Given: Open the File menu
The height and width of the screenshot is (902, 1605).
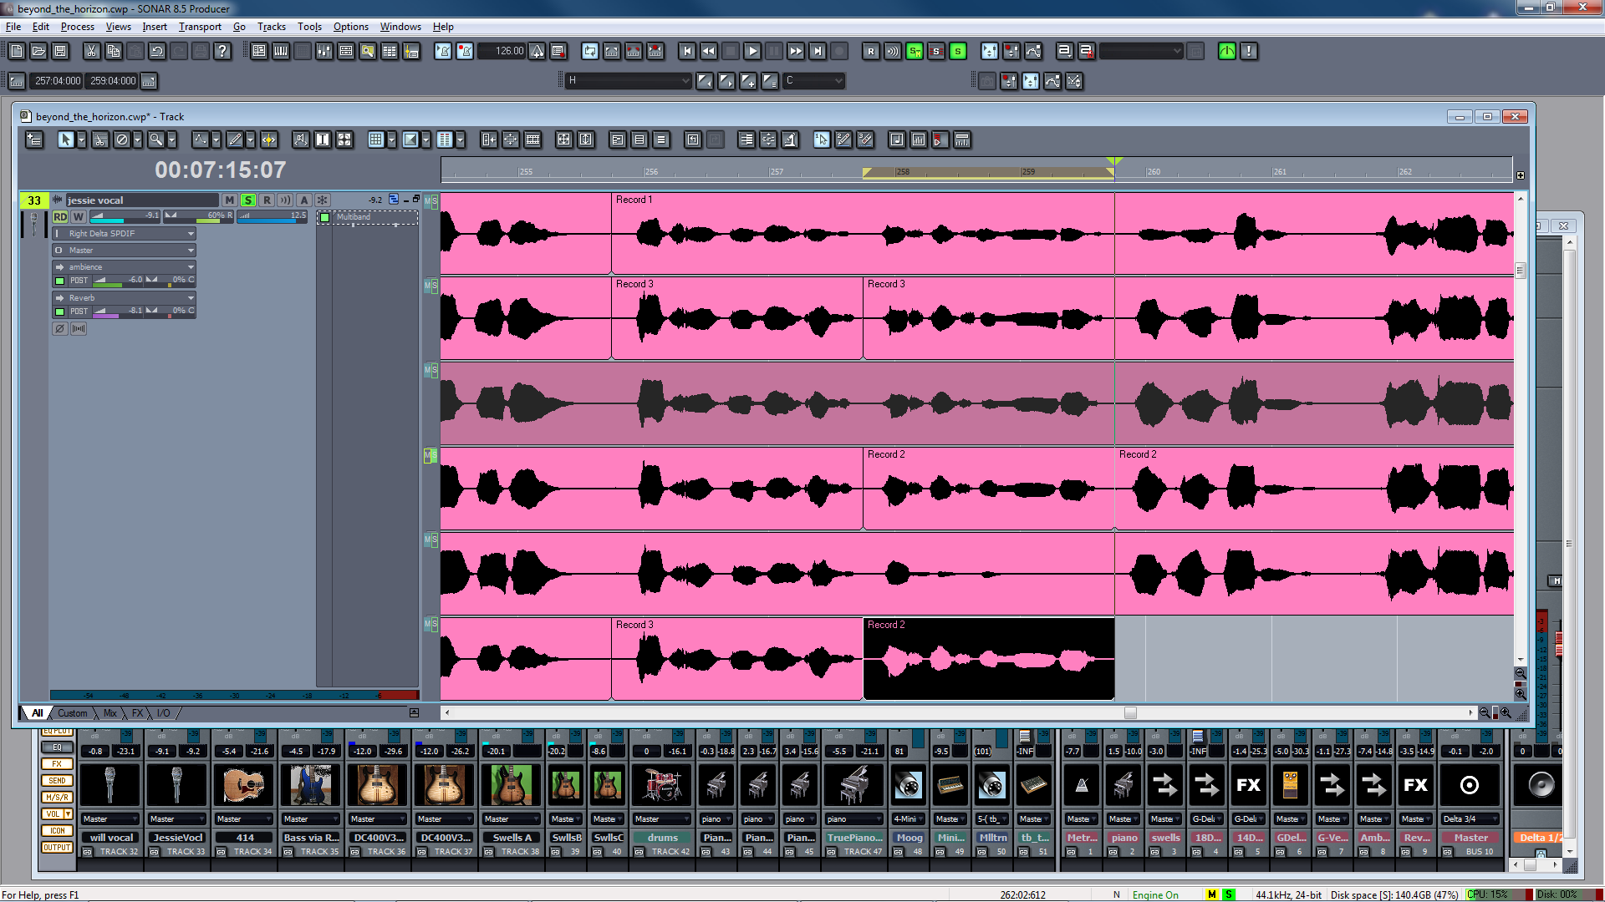Looking at the screenshot, I should (13, 27).
